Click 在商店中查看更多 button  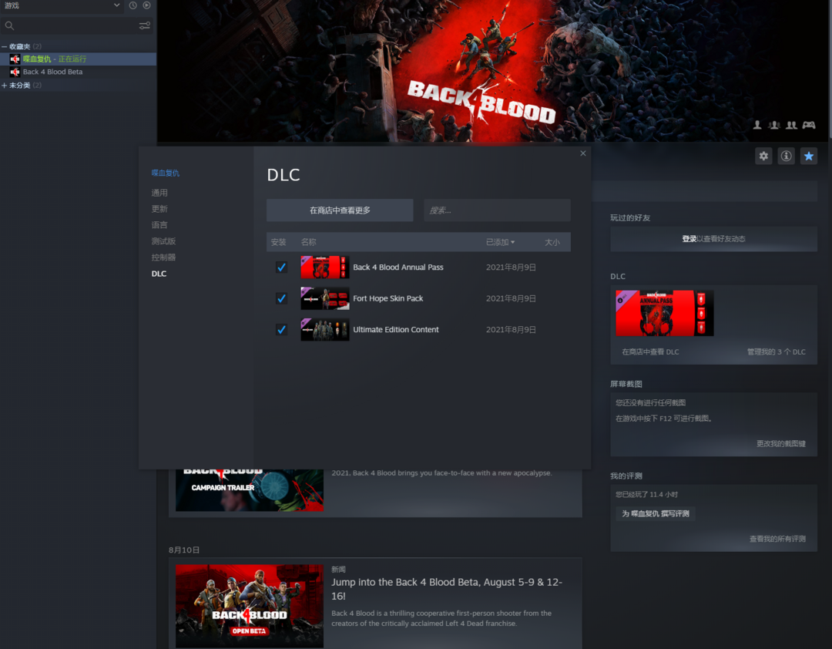coord(340,210)
